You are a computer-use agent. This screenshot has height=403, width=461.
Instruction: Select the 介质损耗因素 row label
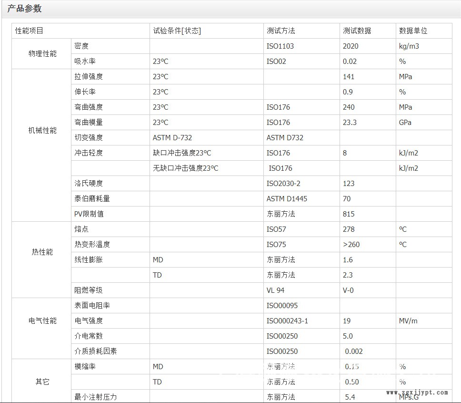click(96, 351)
